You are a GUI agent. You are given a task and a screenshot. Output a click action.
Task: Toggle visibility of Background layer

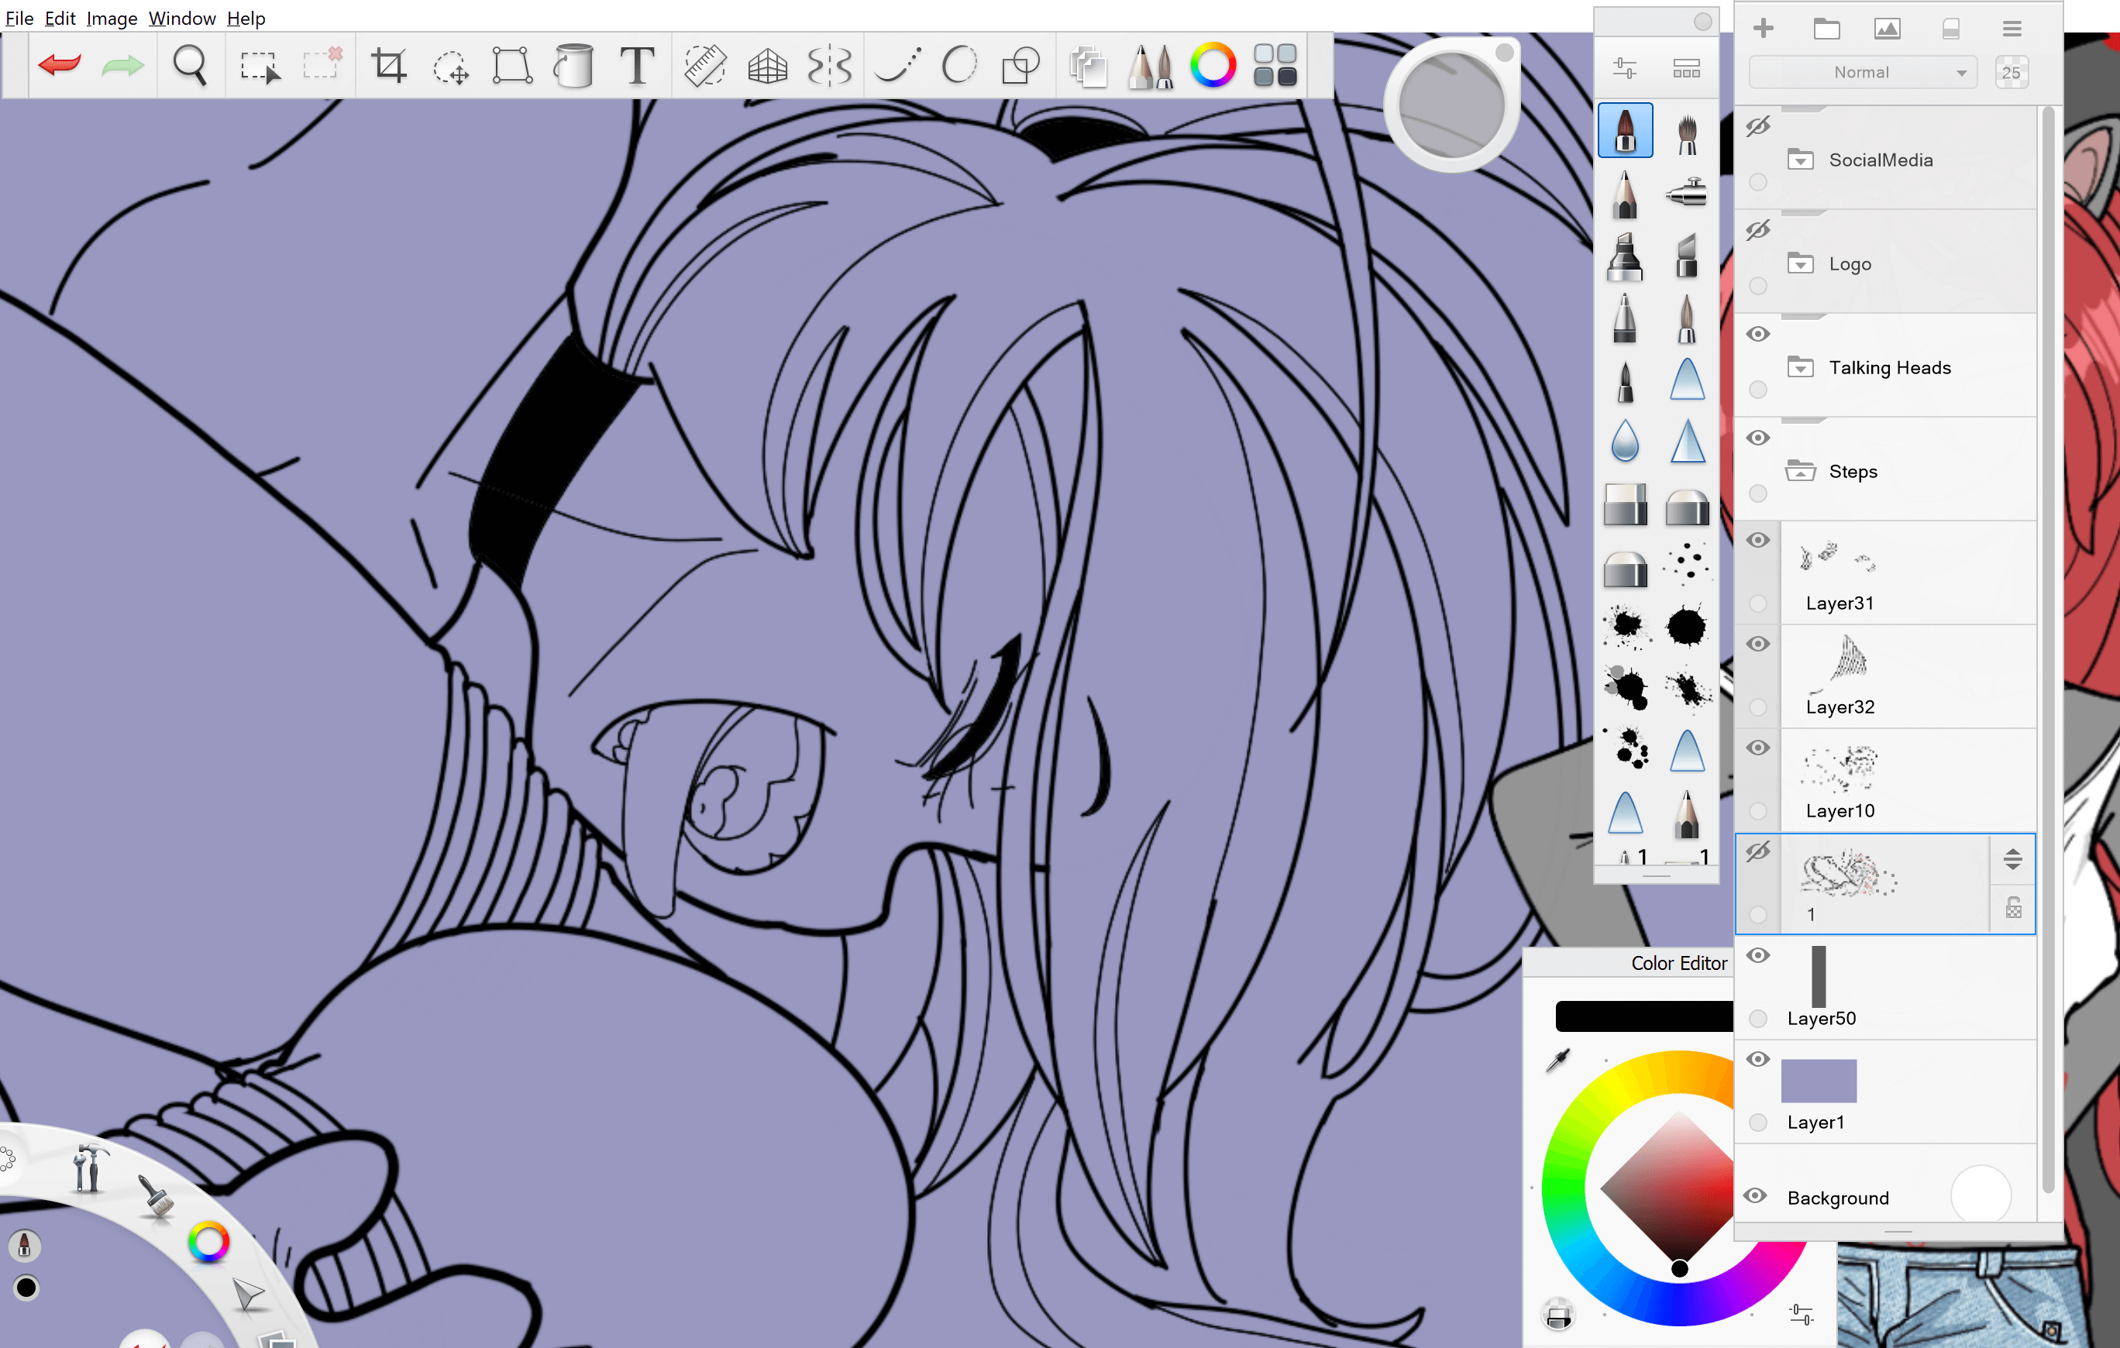(1756, 1195)
